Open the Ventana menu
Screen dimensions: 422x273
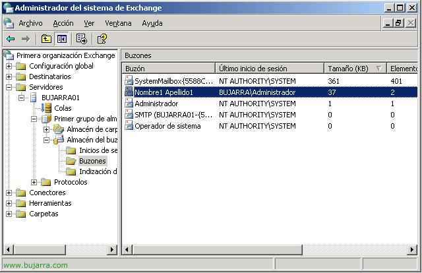(118, 23)
